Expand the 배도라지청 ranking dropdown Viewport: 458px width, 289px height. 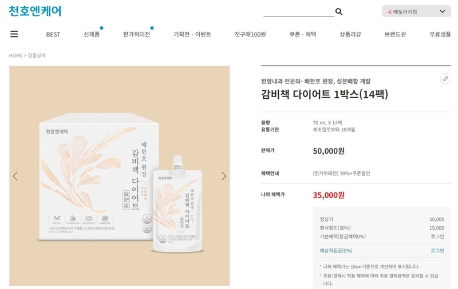pyautogui.click(x=416, y=11)
